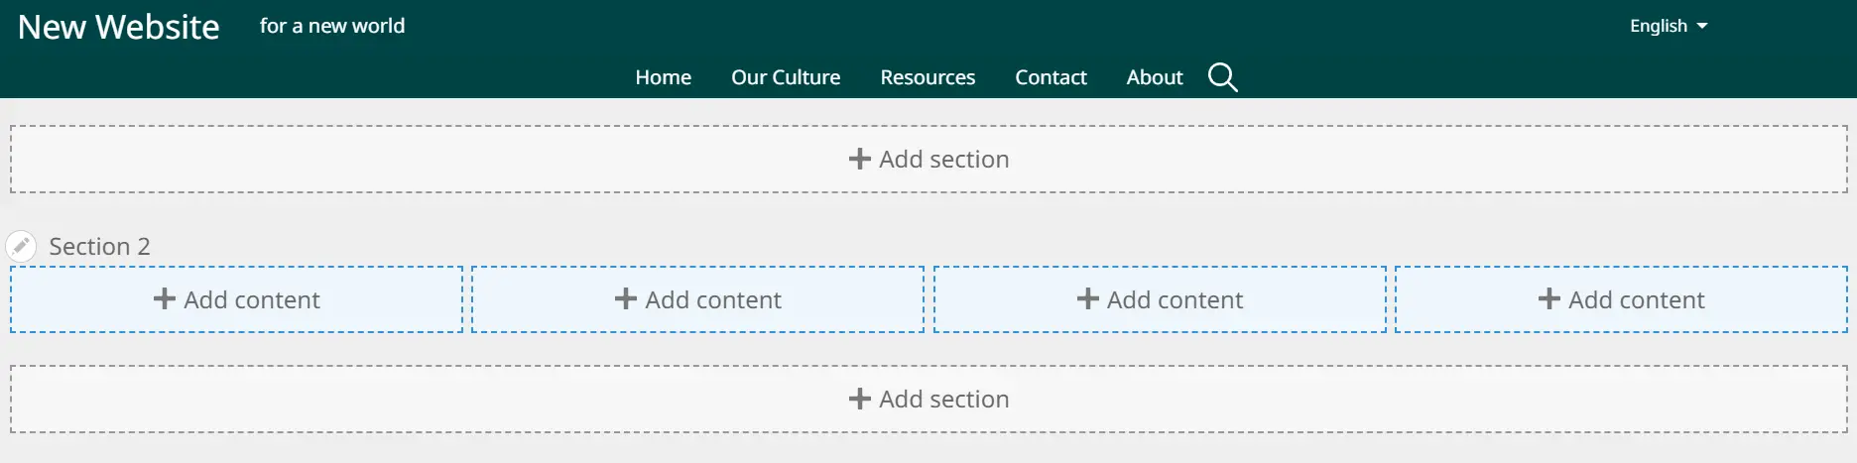Click the caret arrow beside English
This screenshot has width=1857, height=463.
[1702, 26]
